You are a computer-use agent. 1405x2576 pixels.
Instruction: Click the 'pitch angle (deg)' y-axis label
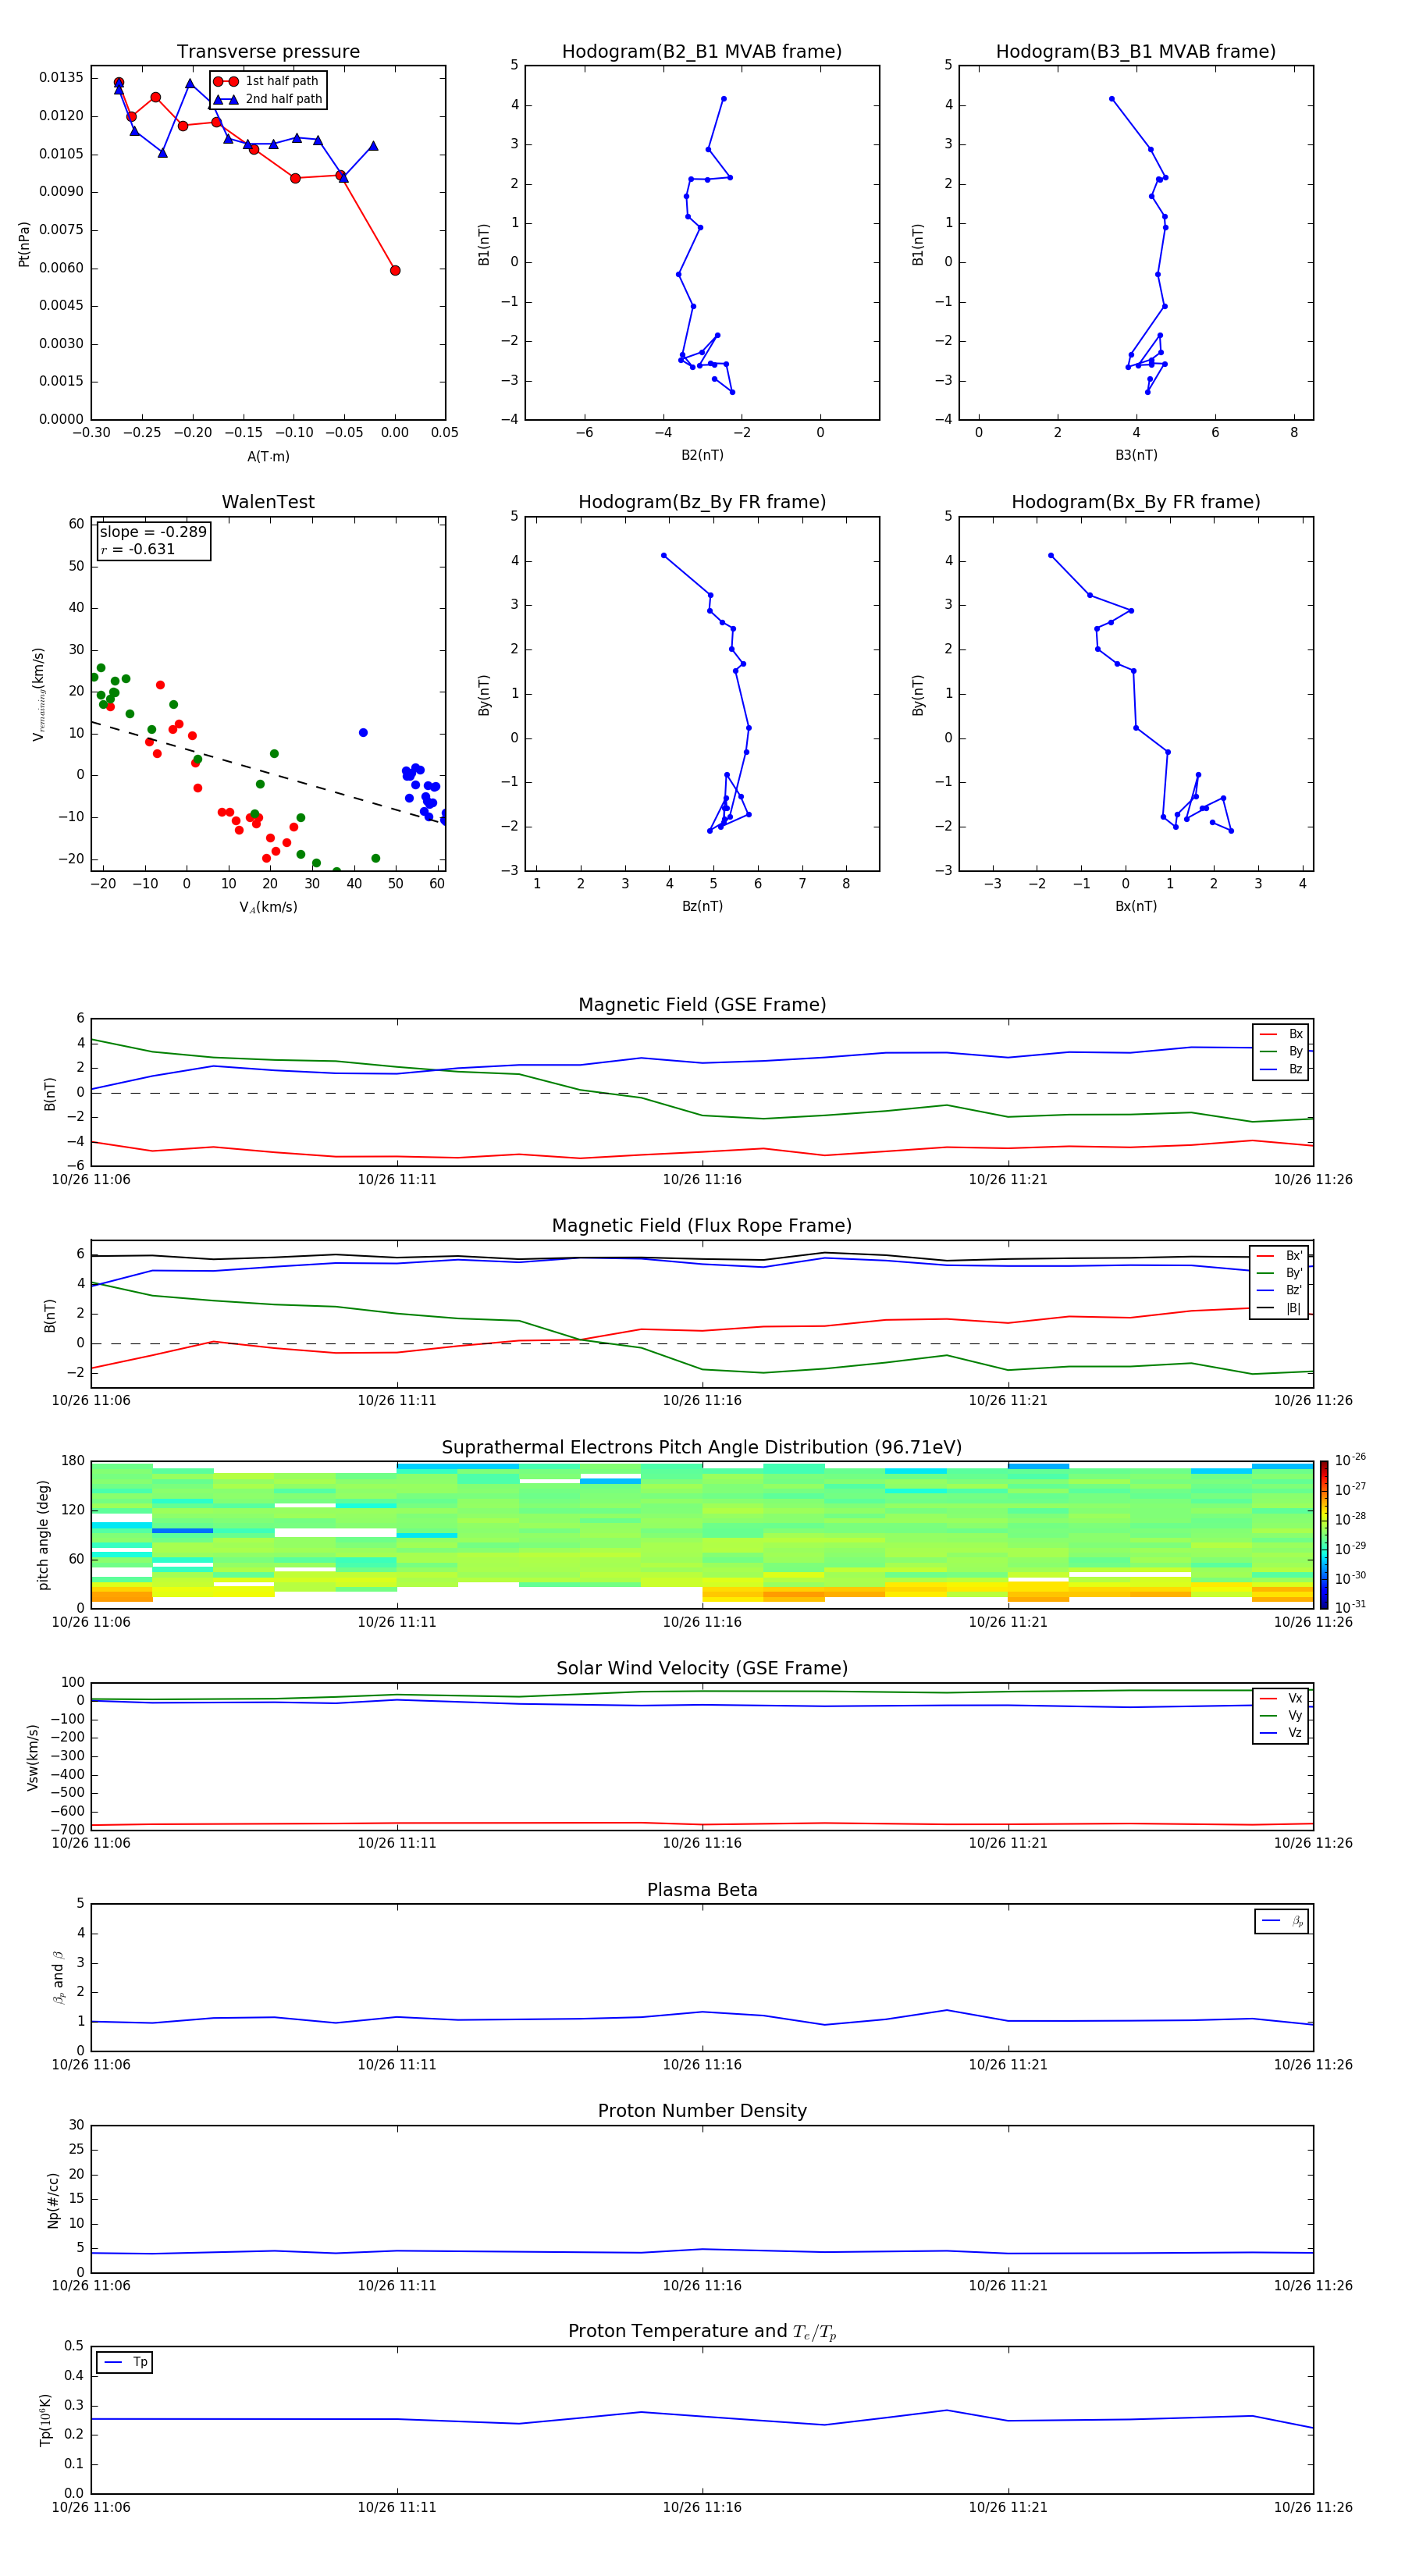click(43, 1535)
